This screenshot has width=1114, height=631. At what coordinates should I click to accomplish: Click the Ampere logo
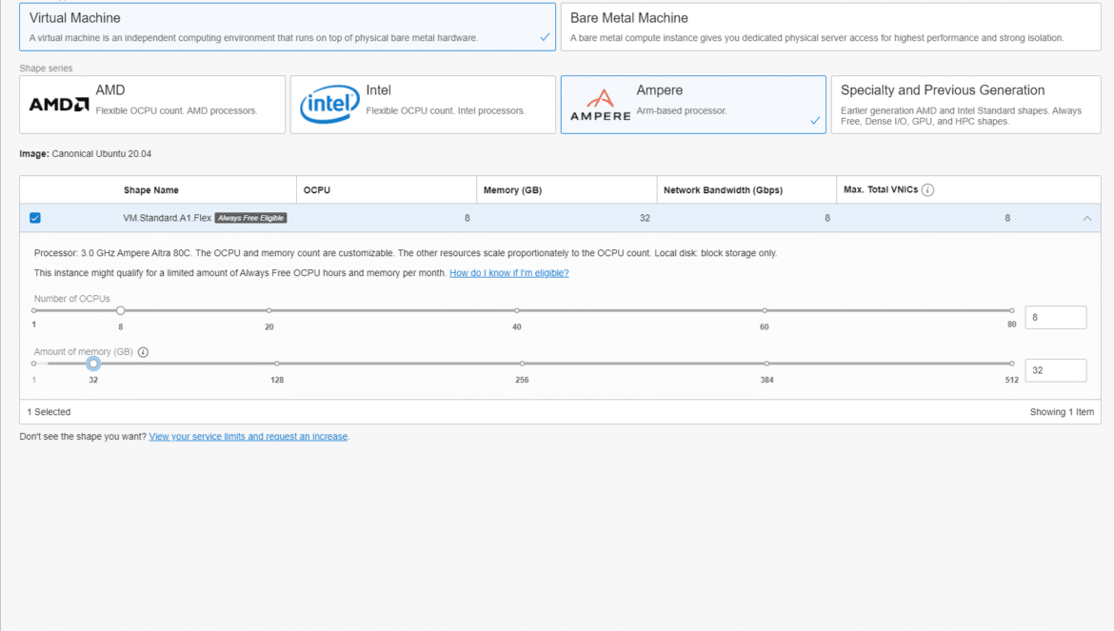click(x=601, y=105)
